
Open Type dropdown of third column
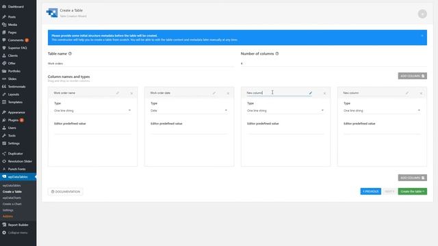pyautogui.click(x=285, y=111)
